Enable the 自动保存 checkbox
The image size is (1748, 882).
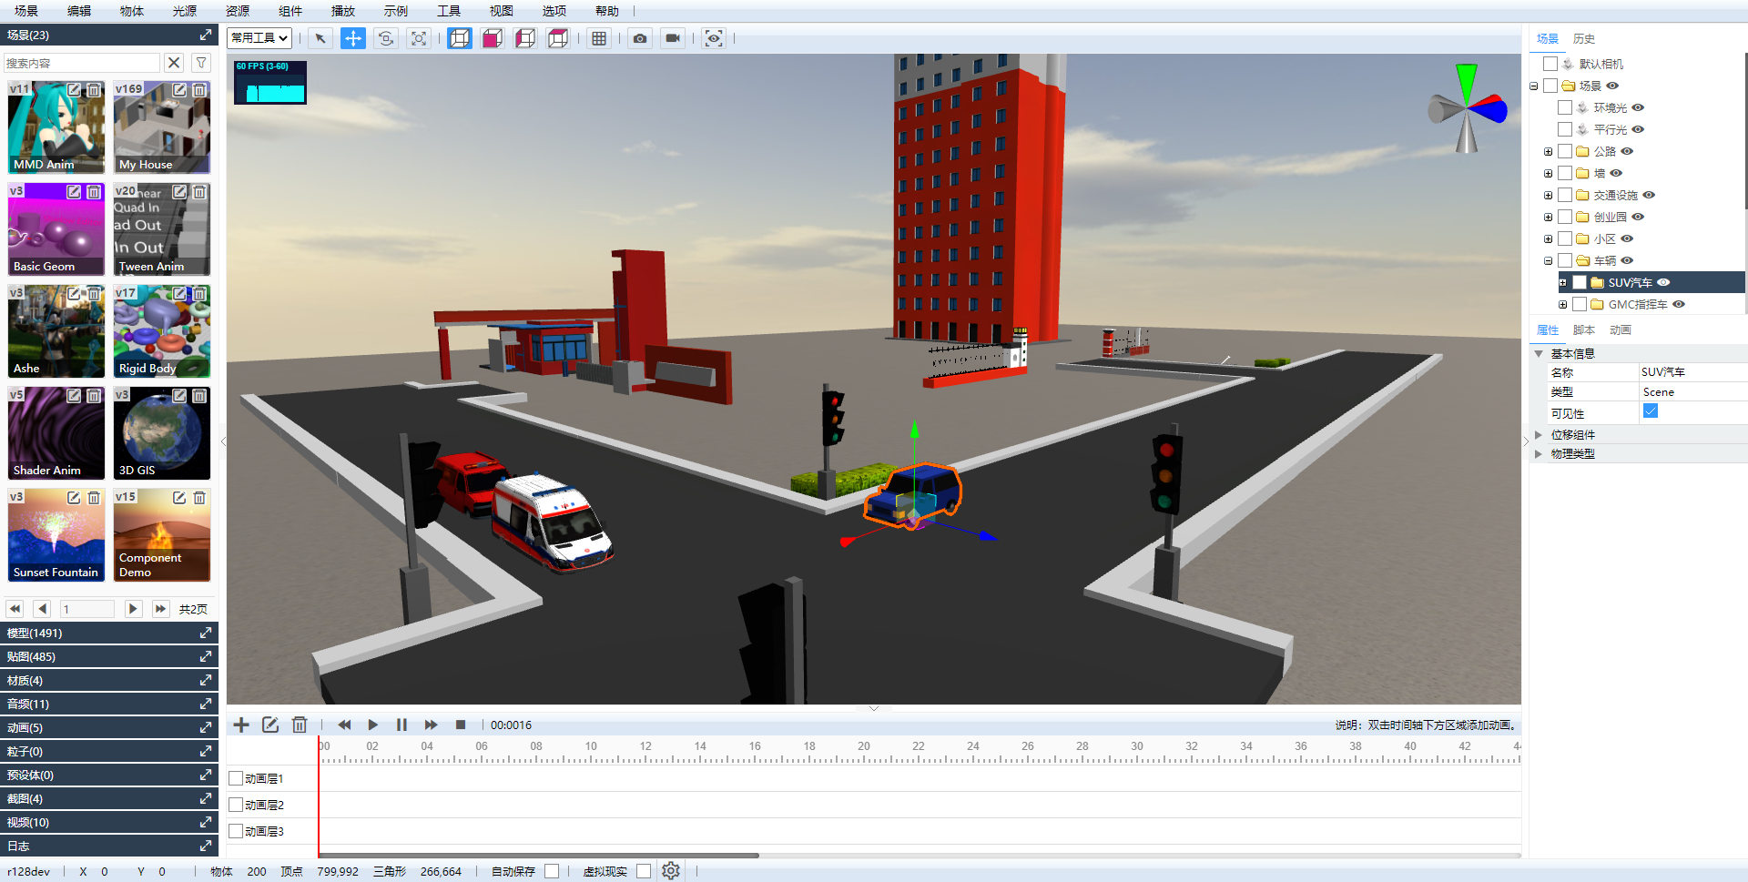tap(552, 871)
